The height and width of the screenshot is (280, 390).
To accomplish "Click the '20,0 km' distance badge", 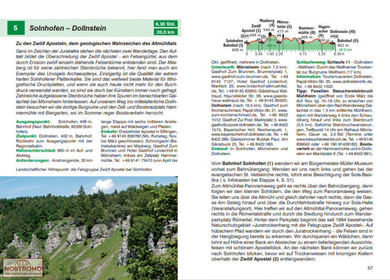I will 165,32.
